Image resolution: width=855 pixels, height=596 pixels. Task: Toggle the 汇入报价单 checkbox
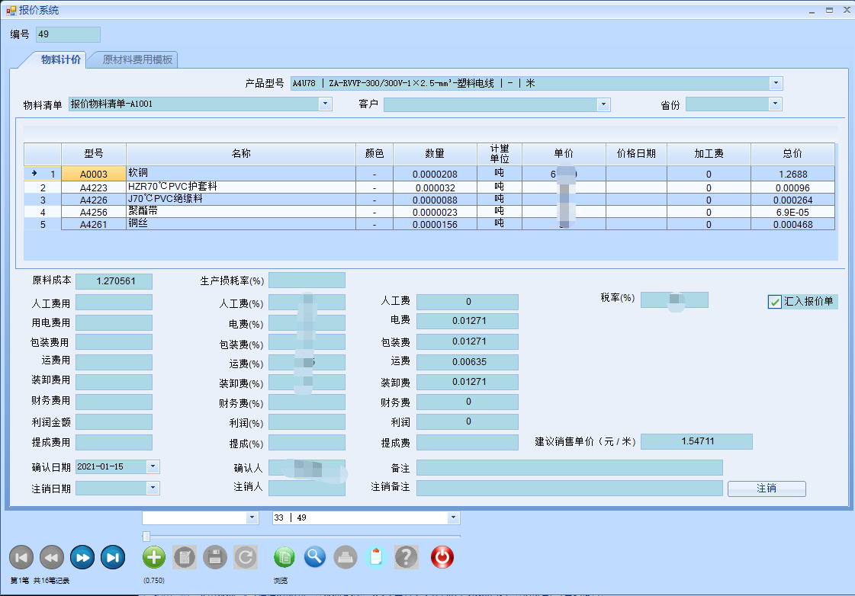coord(774,302)
